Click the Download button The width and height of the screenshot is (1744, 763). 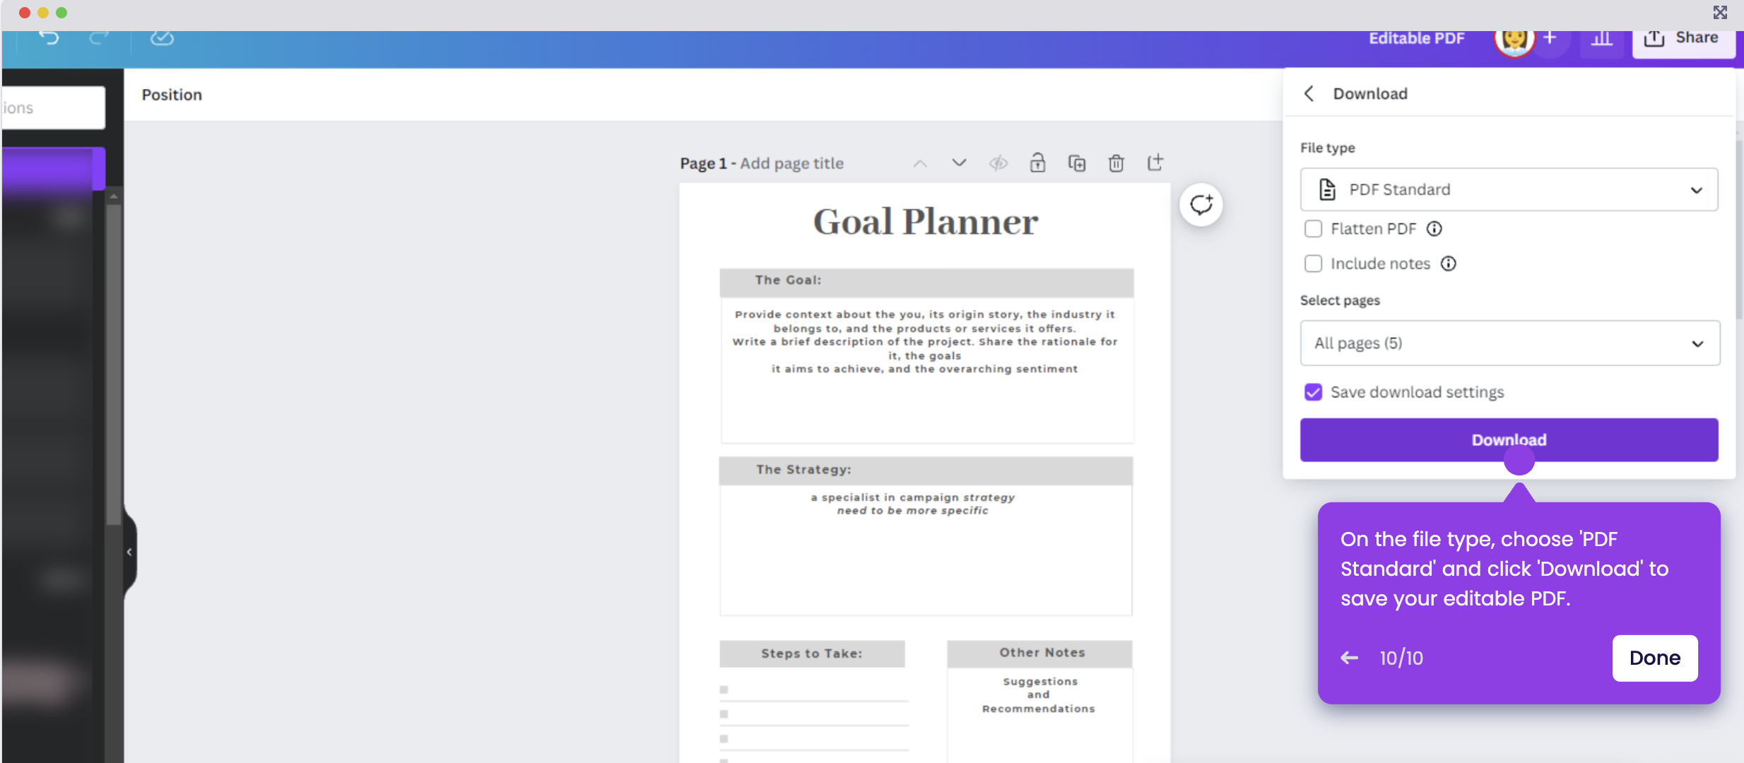(x=1508, y=439)
